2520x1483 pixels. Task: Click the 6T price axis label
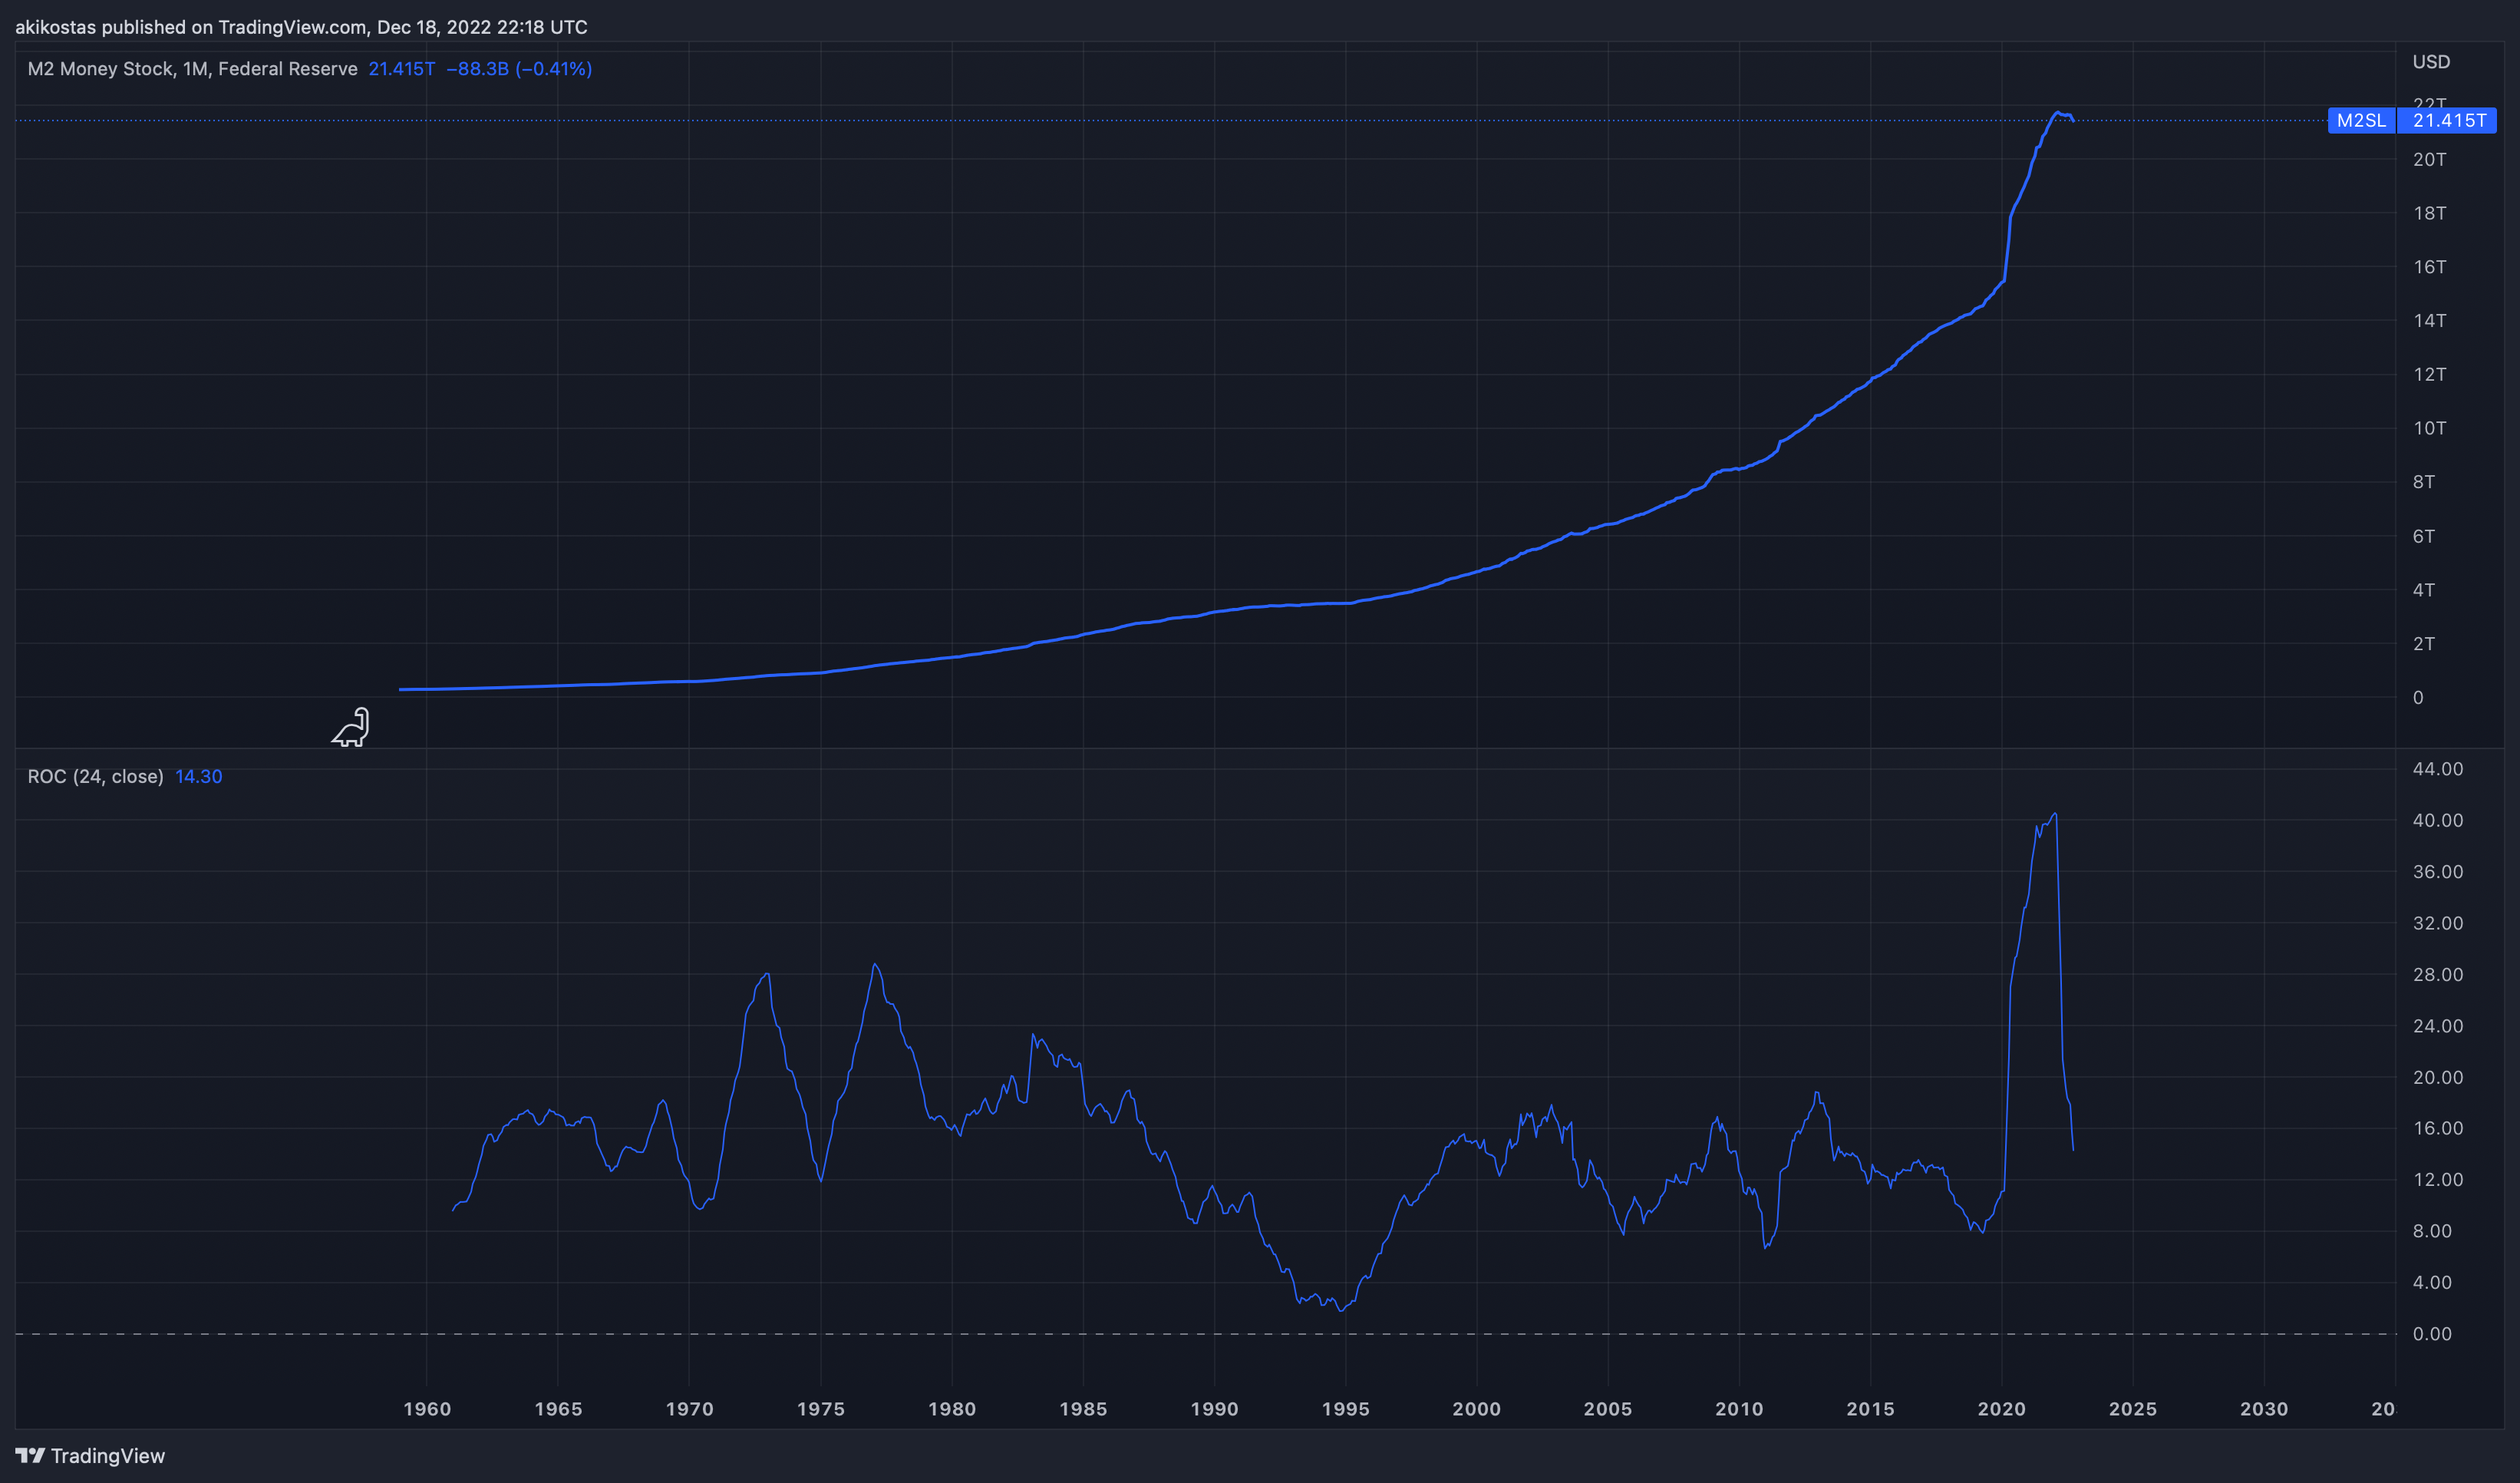coord(2423,536)
